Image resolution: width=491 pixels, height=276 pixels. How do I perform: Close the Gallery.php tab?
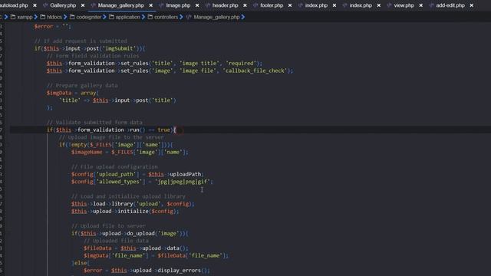click(x=83, y=5)
